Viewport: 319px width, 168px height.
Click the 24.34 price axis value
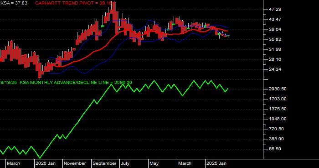tap(275, 69)
